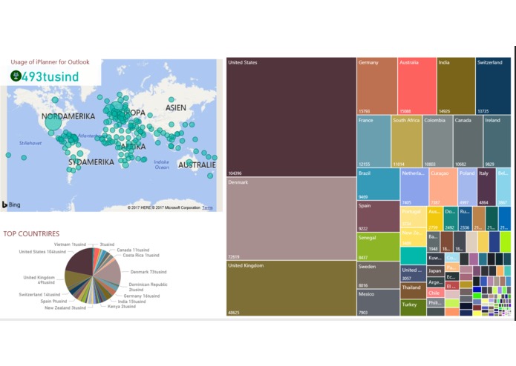This screenshot has width=516, height=366.
Task: Click the Denmark 73tusind pie label
Action: point(148,272)
